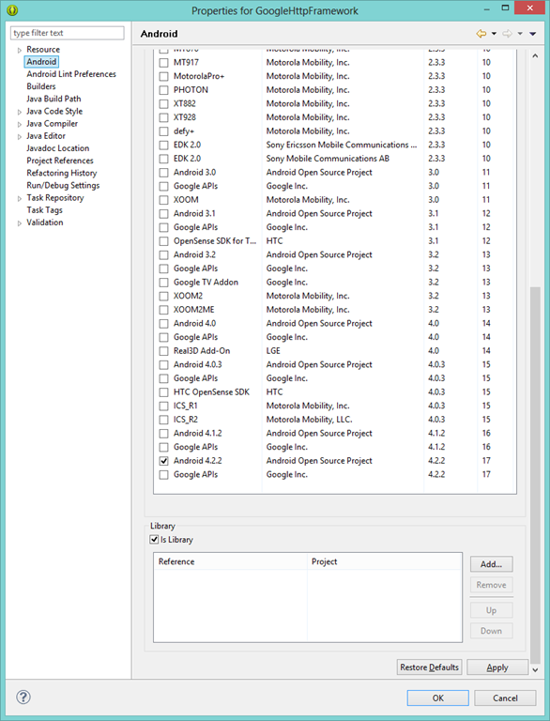Open the forward history dropdown arrow
This screenshot has width=550, height=721.
point(520,34)
